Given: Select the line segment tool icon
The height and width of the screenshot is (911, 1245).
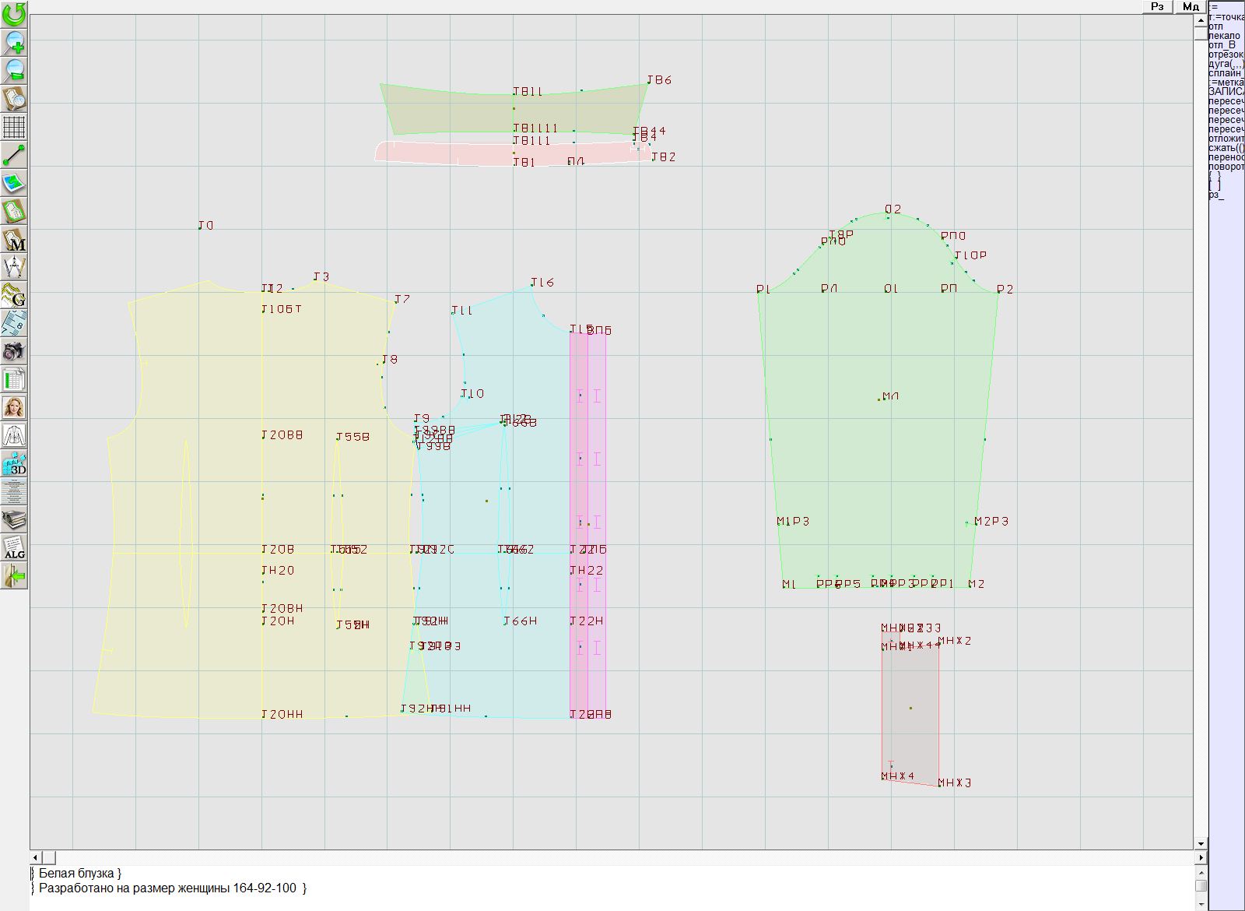Looking at the screenshot, I should pos(14,155).
